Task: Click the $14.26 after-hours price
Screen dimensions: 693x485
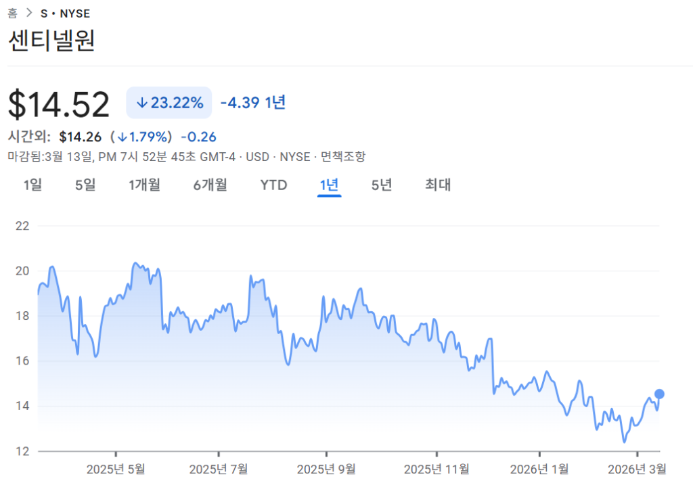Action: (80, 137)
